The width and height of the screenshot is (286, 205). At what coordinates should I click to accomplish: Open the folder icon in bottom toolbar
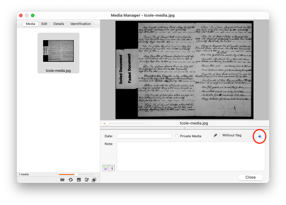click(62, 180)
